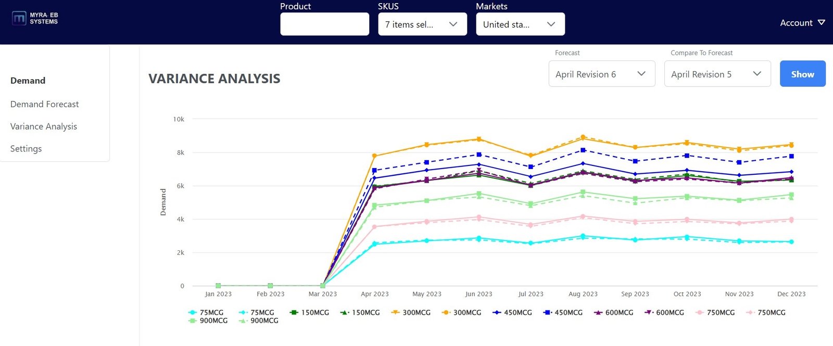Screen dimensions: 833x346
Task: Click the Account dropdown arrow icon
Action: click(x=822, y=23)
